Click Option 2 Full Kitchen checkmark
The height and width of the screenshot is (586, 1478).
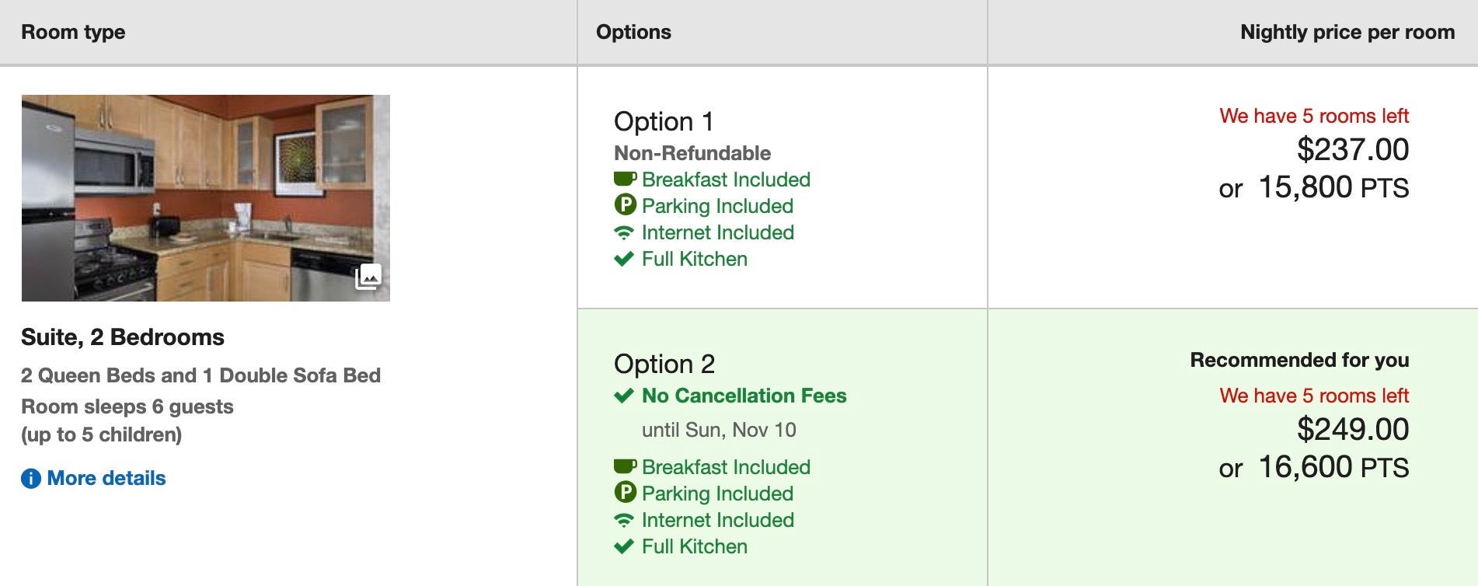[x=624, y=546]
